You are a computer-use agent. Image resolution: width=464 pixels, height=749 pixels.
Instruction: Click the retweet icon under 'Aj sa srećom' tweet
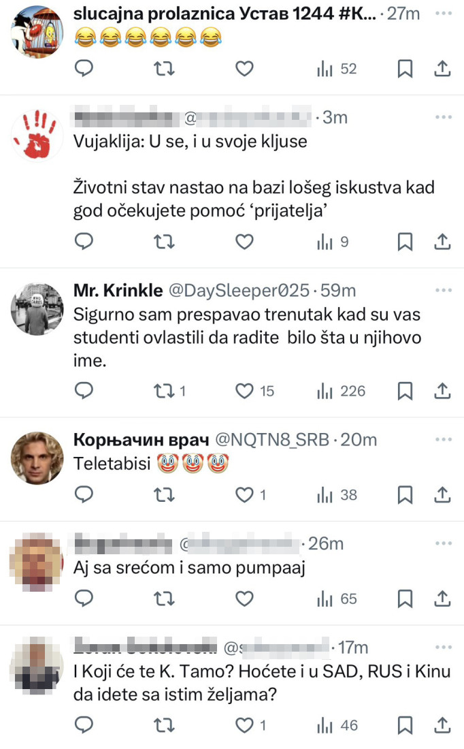(x=163, y=599)
